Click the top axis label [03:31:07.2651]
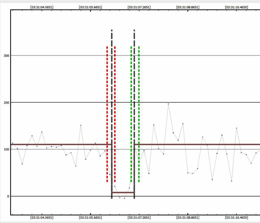 point(139,7)
